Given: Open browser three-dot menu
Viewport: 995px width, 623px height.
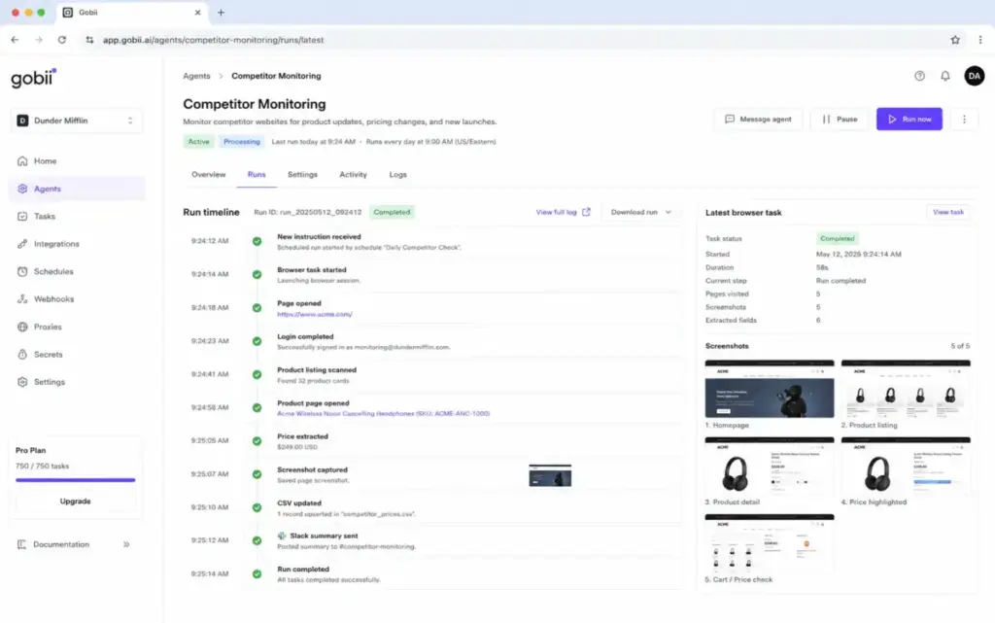Looking at the screenshot, I should click(980, 39).
